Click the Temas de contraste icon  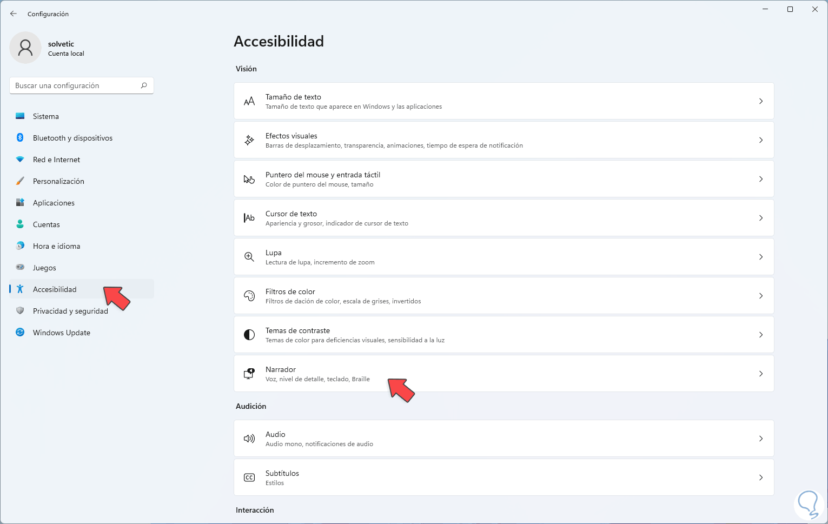(249, 335)
